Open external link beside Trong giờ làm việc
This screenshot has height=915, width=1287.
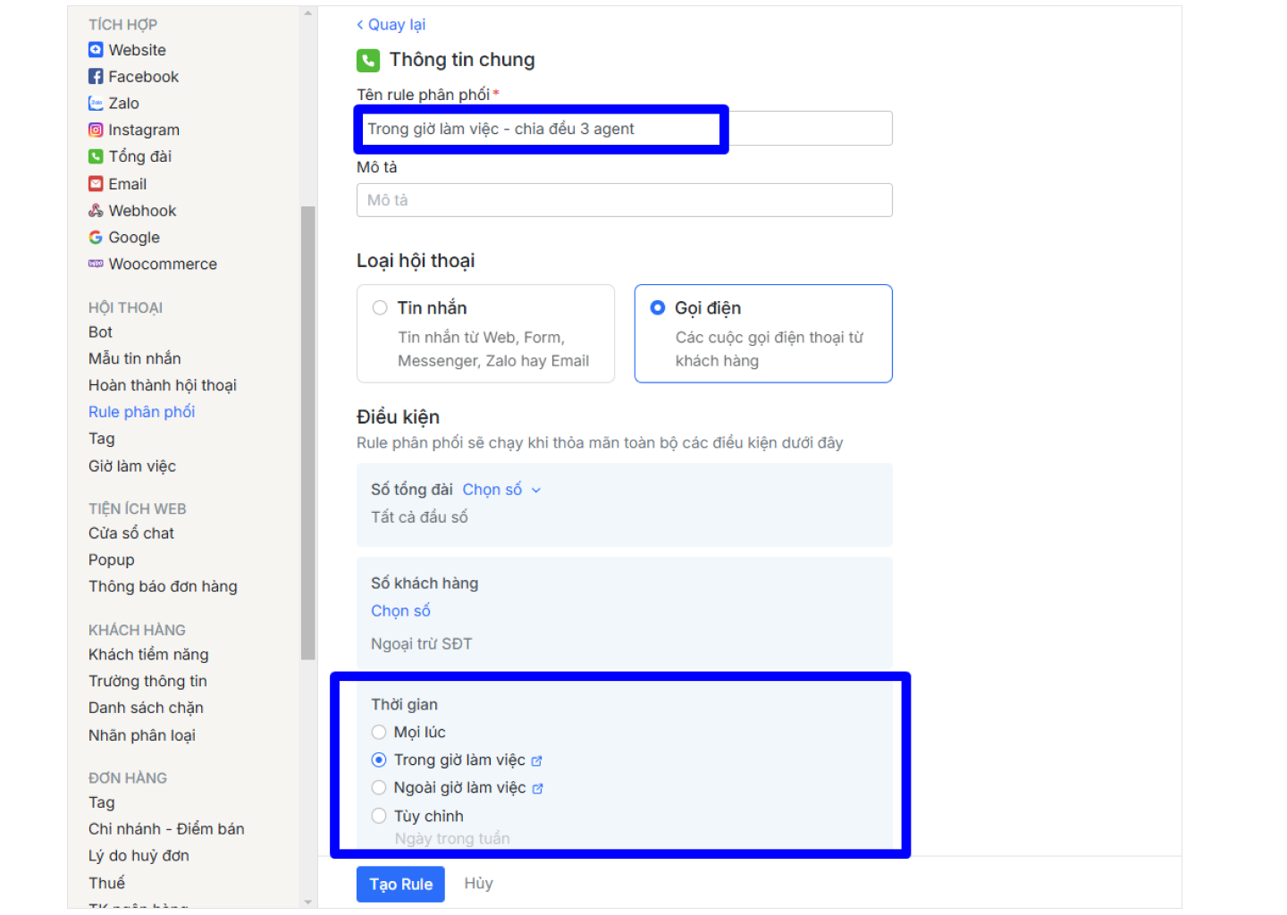(x=537, y=761)
